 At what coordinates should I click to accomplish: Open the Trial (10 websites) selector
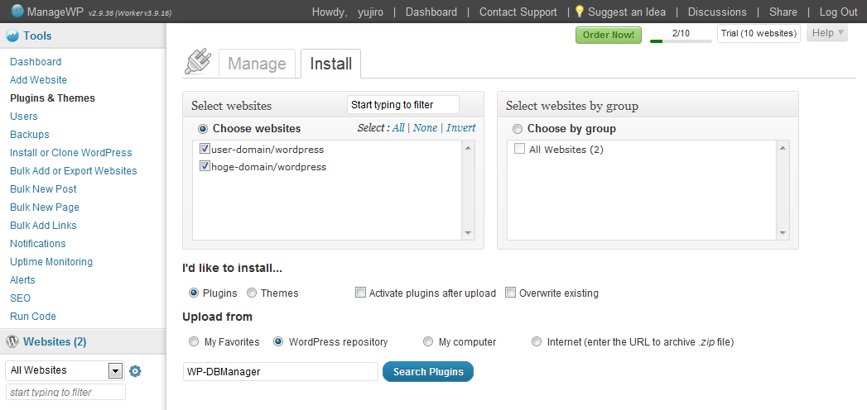[759, 34]
